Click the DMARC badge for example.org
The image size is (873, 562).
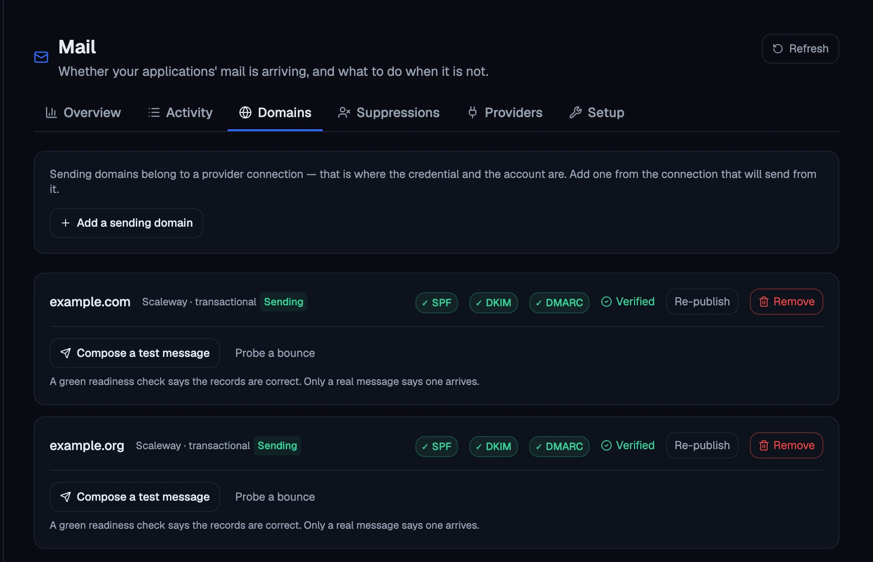coord(559,446)
